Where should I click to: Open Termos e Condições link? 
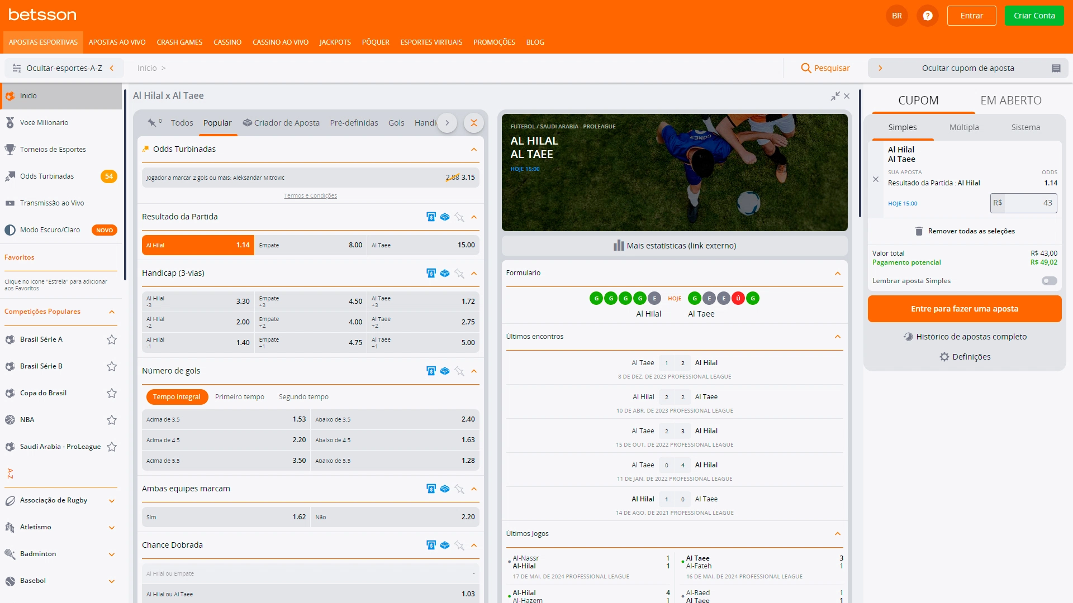[310, 196]
